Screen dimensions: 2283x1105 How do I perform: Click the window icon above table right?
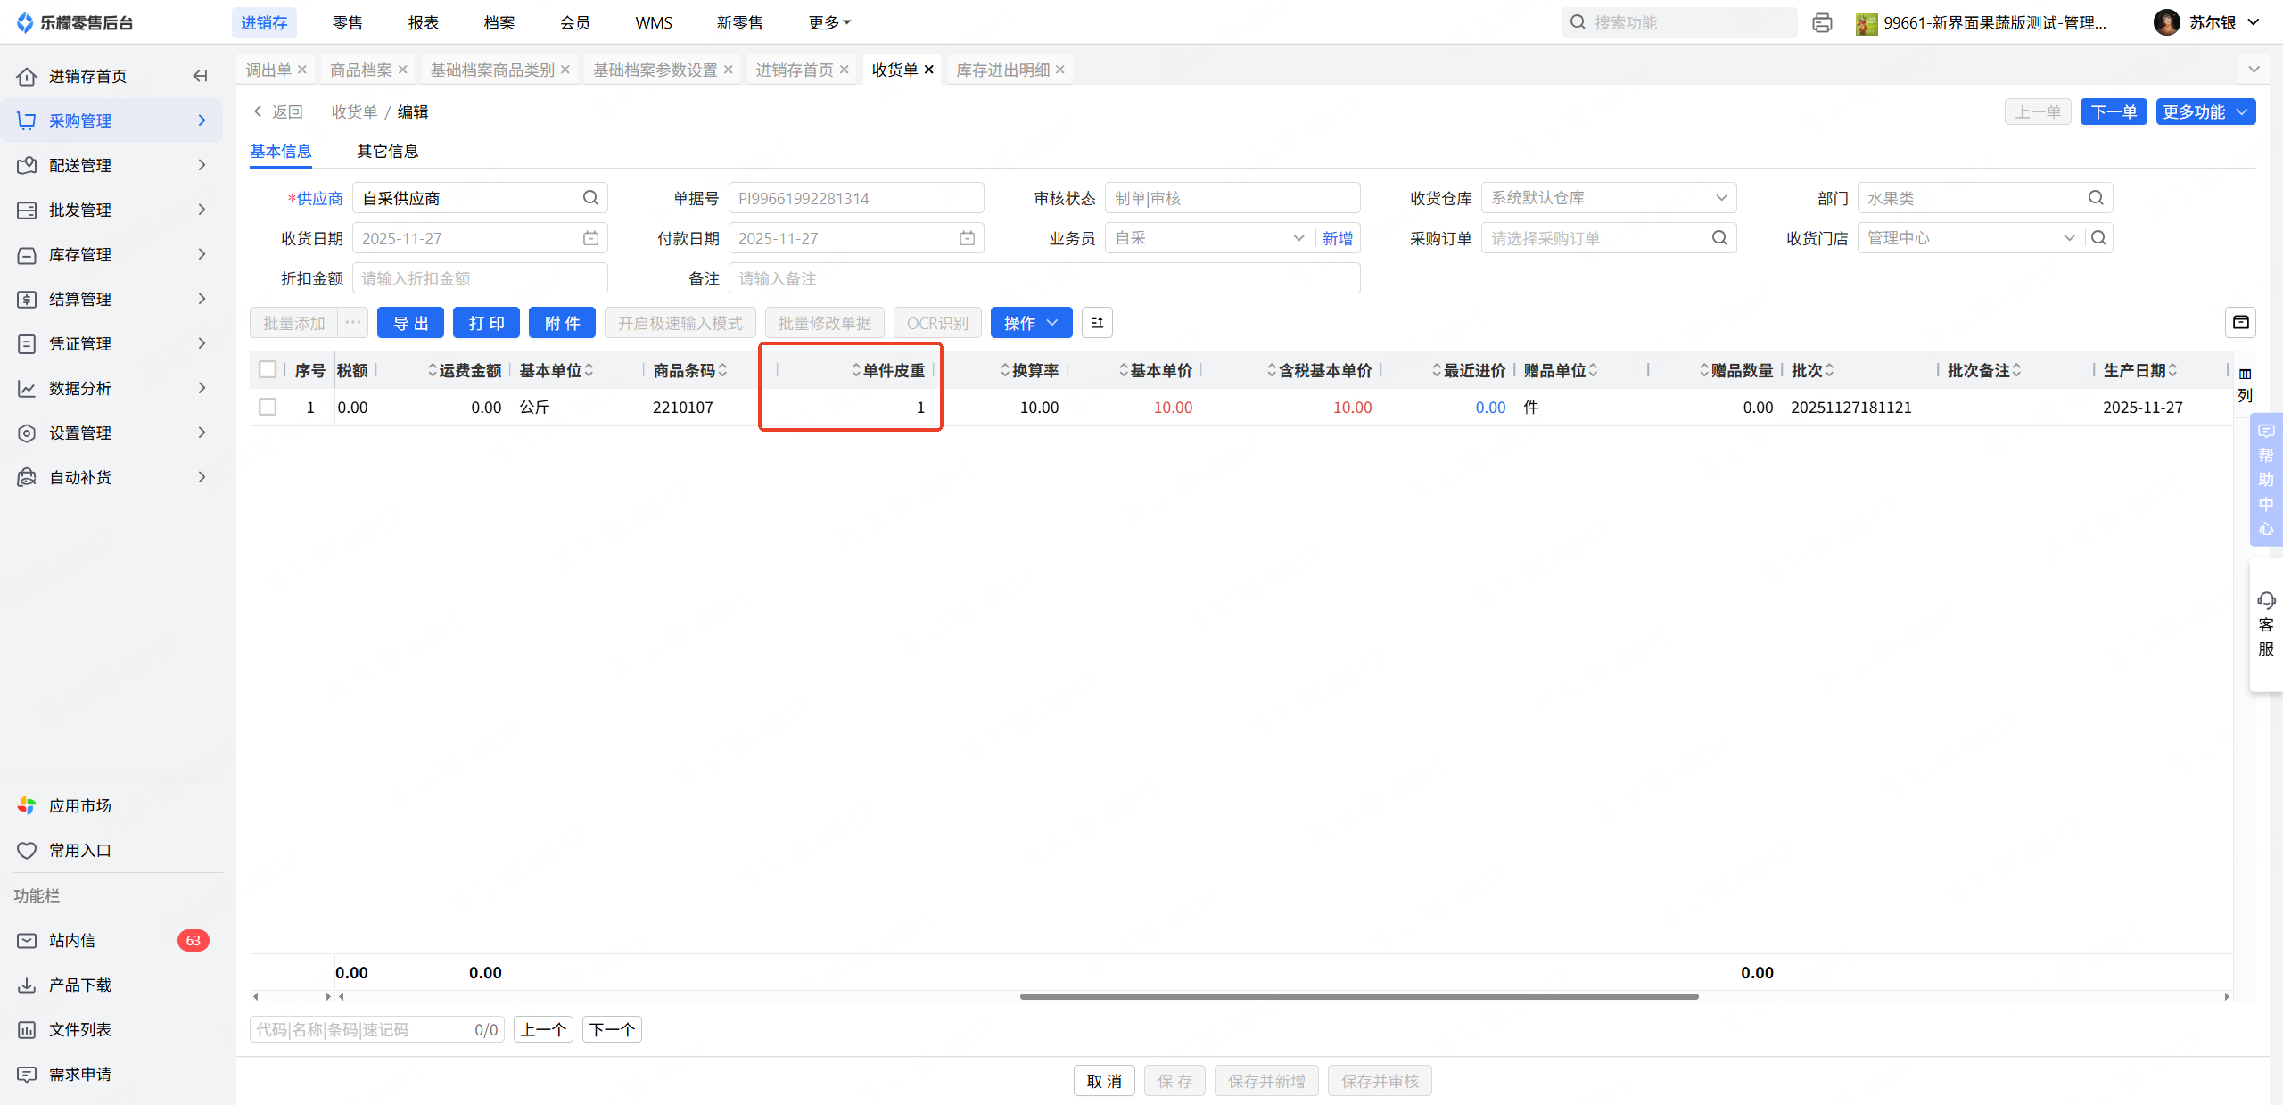point(2240,323)
